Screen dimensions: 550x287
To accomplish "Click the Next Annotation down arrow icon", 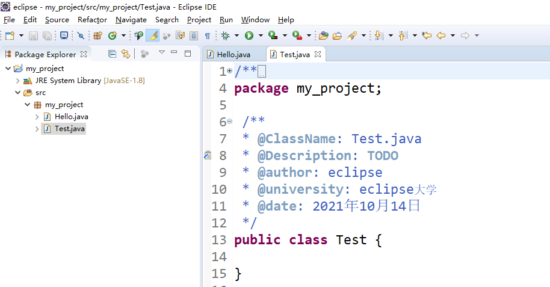I will 379,35.
